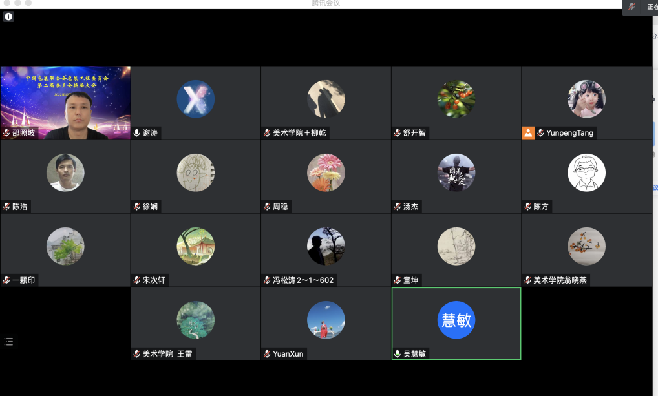Click the list icon at left edge
Image resolution: width=658 pixels, height=396 pixels.
tap(8, 342)
